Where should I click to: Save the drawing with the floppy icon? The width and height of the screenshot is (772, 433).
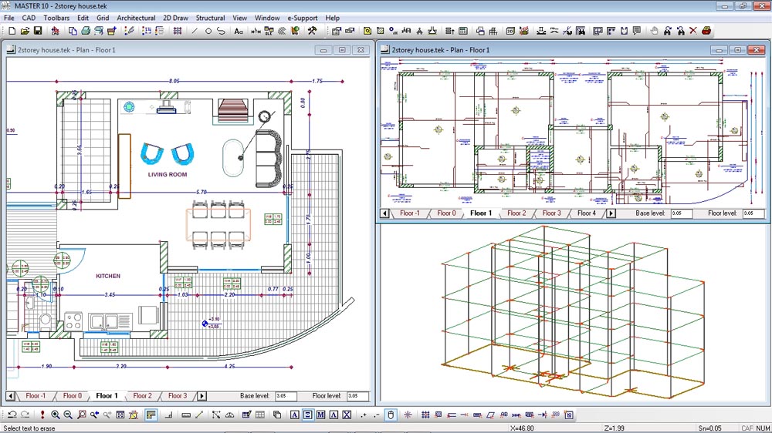(37, 31)
